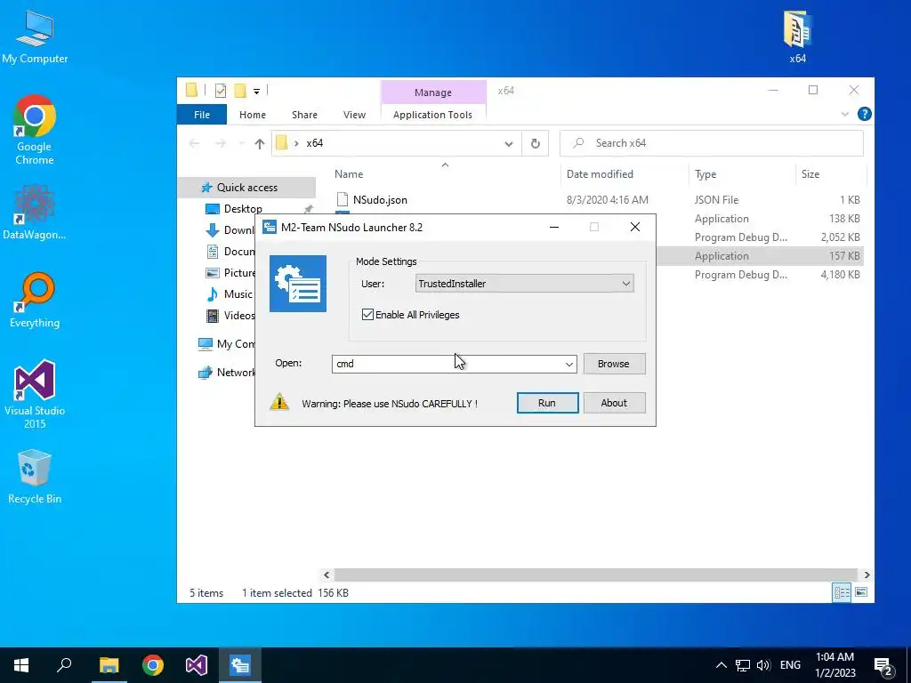The height and width of the screenshot is (683, 911).
Task: Click the Manage contextual tab
Action: click(433, 92)
